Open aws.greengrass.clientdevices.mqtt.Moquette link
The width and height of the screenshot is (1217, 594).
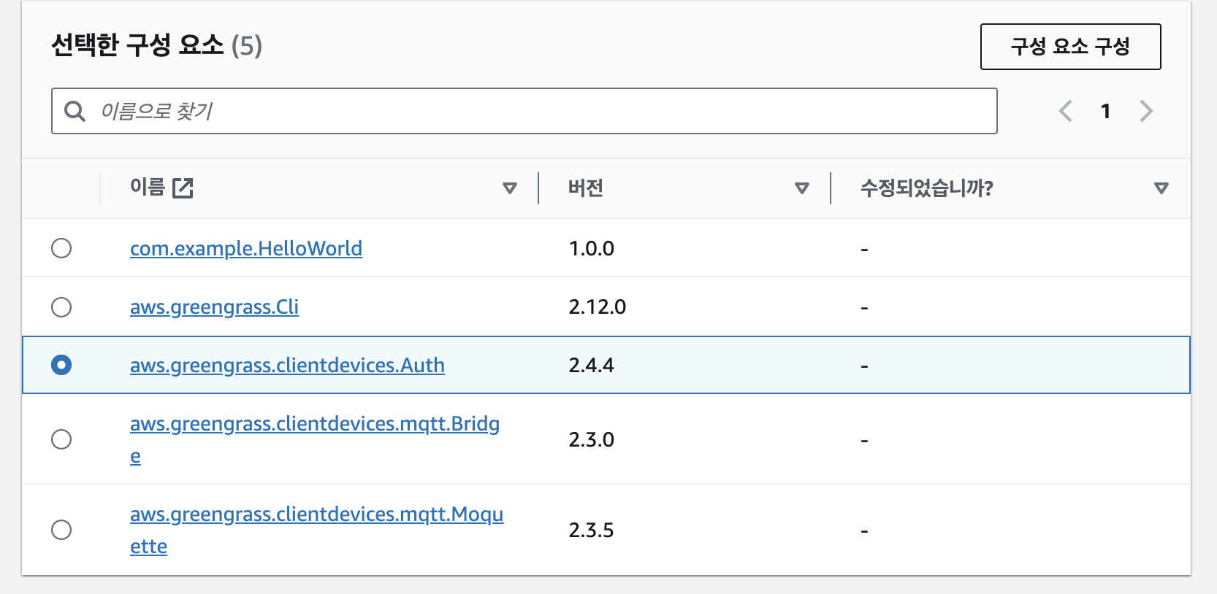click(316, 531)
